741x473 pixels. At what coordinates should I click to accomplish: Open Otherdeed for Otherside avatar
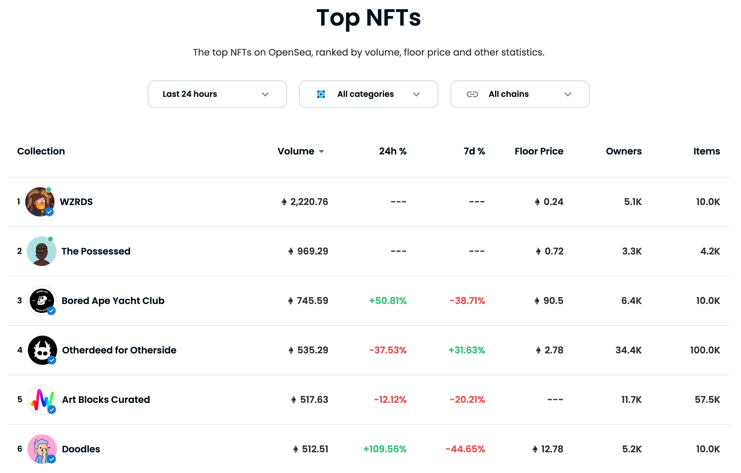pyautogui.click(x=42, y=350)
